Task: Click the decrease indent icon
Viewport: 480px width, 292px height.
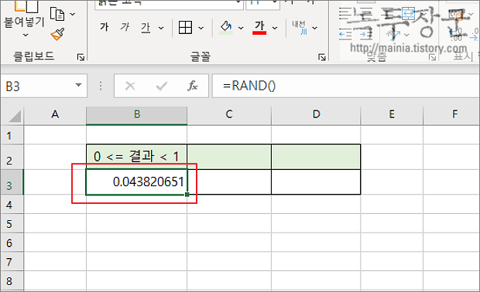Action: click(x=345, y=35)
